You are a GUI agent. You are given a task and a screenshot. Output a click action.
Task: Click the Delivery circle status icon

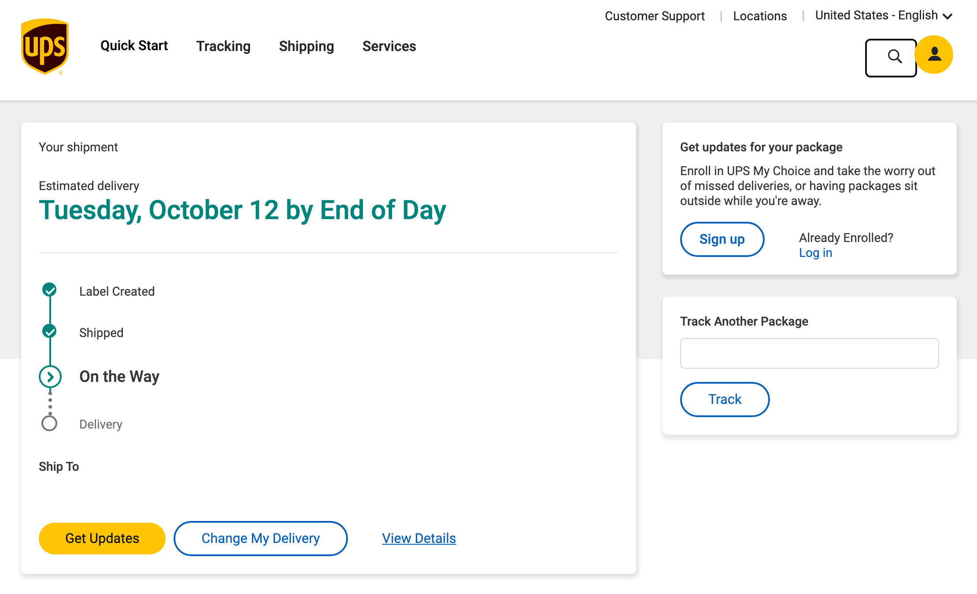(x=49, y=424)
